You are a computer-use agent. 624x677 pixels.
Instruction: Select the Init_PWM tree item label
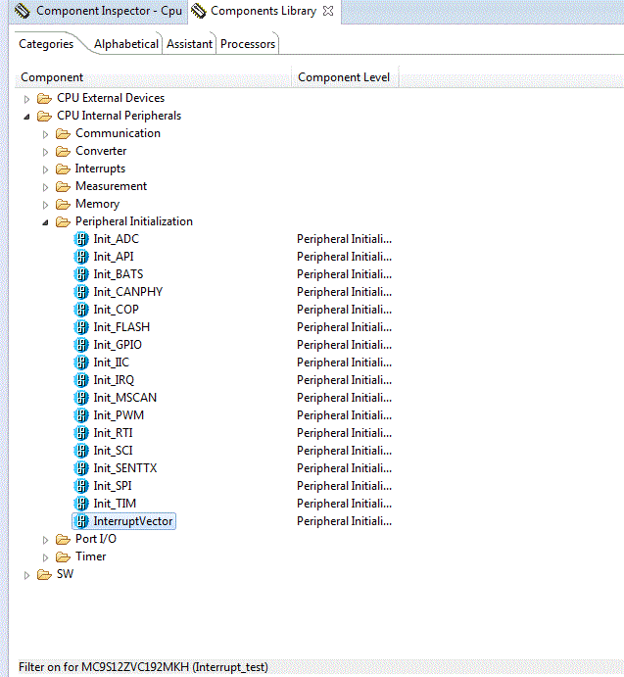pos(119,415)
